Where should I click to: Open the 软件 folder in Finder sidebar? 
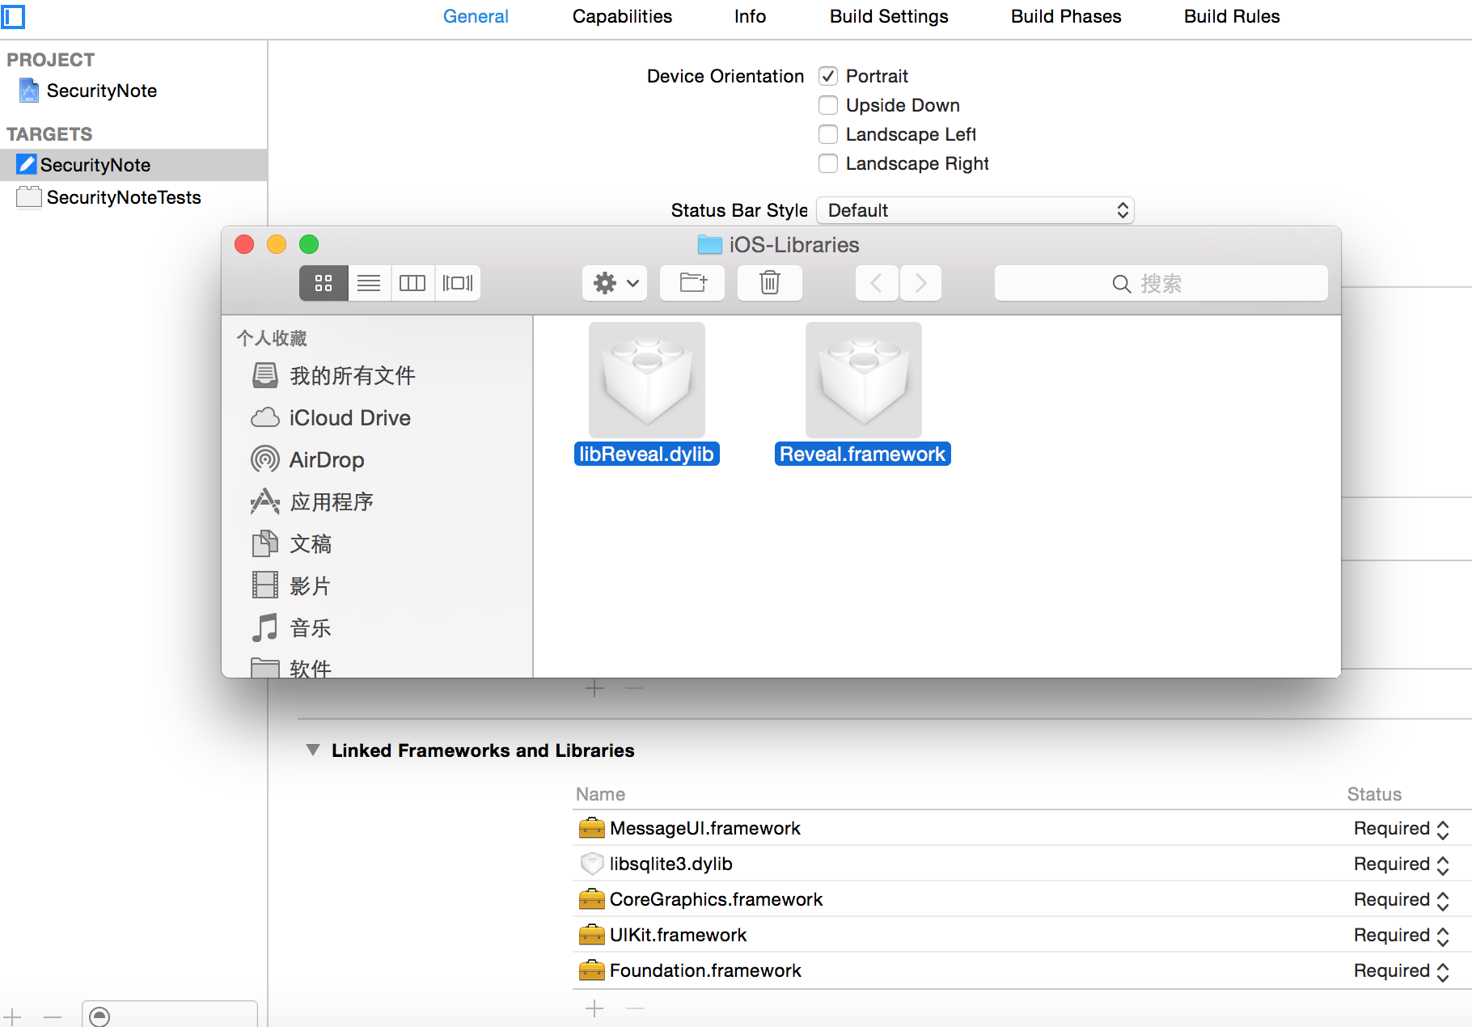click(291, 668)
